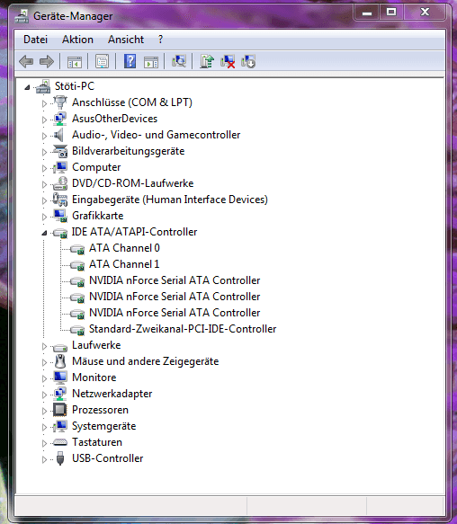
Task: Click the Prozessoren chip icon
Action: 60,410
